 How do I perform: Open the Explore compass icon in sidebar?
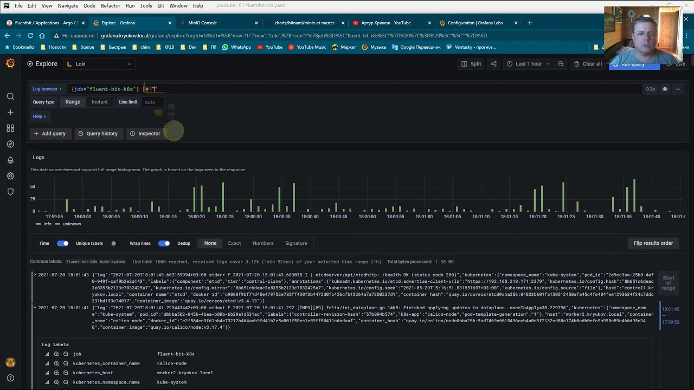(x=10, y=144)
